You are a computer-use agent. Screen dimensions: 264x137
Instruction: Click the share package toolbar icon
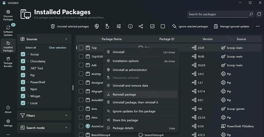point(141,26)
